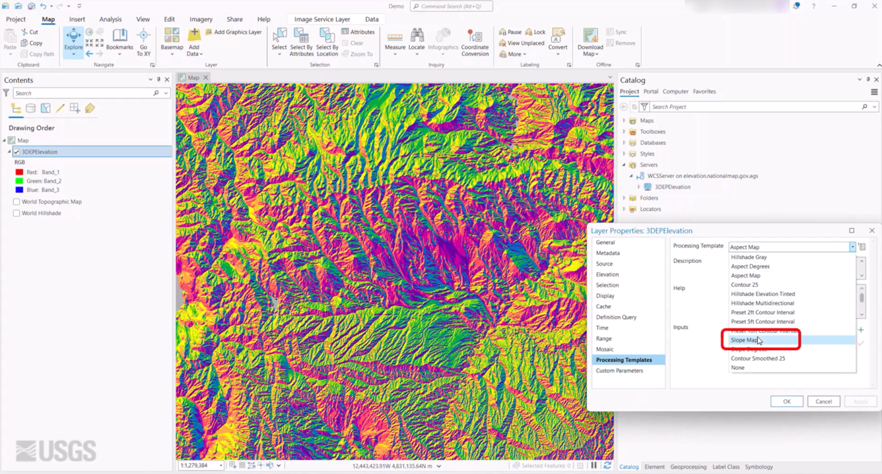The width and height of the screenshot is (882, 474).
Task: Enable the World Hillshade layer
Action: click(17, 213)
